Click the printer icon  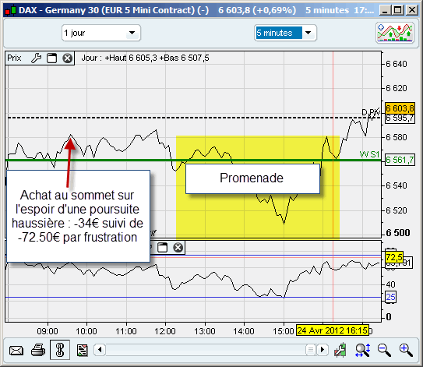[x=37, y=351]
